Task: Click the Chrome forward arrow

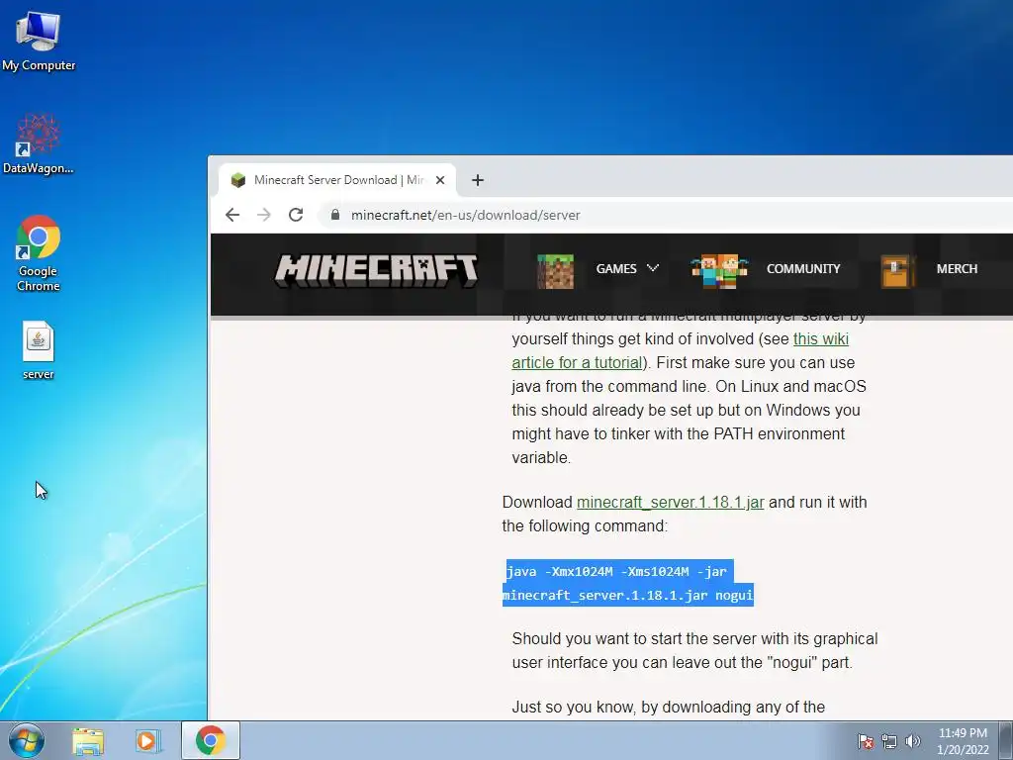Action: pos(264,215)
